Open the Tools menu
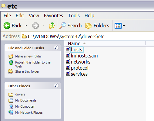Screen dimensions: 154x121 tap(74, 16)
